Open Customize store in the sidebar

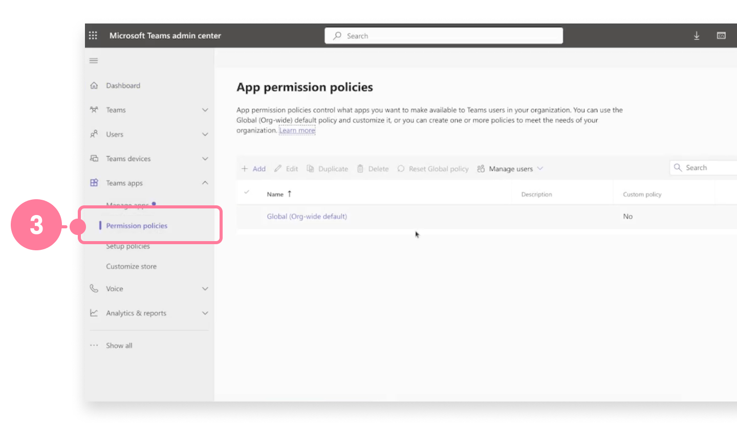[132, 266]
